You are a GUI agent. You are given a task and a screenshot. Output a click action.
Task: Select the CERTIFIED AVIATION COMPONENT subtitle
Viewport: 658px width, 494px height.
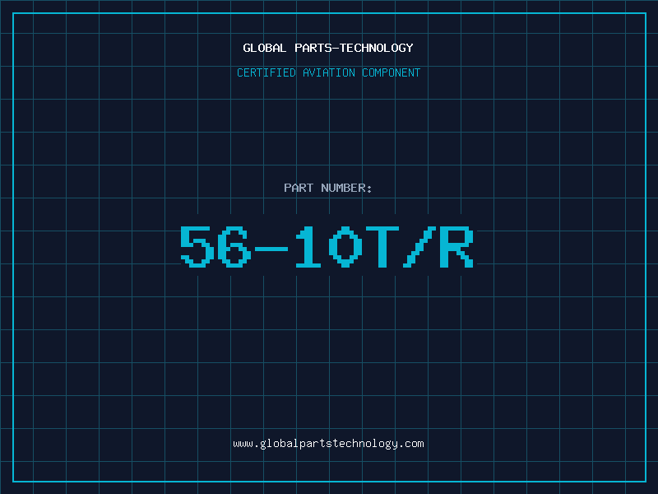coord(328,72)
